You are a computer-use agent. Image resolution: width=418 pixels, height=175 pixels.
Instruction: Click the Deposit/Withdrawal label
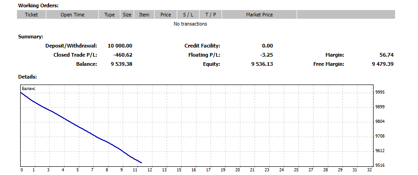point(71,46)
